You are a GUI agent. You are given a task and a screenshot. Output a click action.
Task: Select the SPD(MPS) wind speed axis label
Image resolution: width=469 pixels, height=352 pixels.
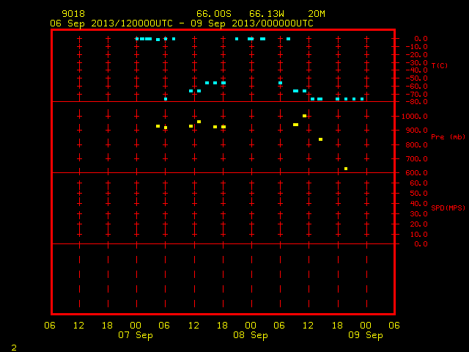(448, 208)
